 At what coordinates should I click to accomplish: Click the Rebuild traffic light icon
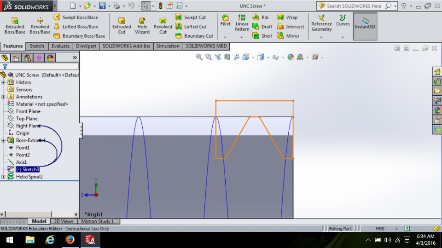[x=160, y=6]
